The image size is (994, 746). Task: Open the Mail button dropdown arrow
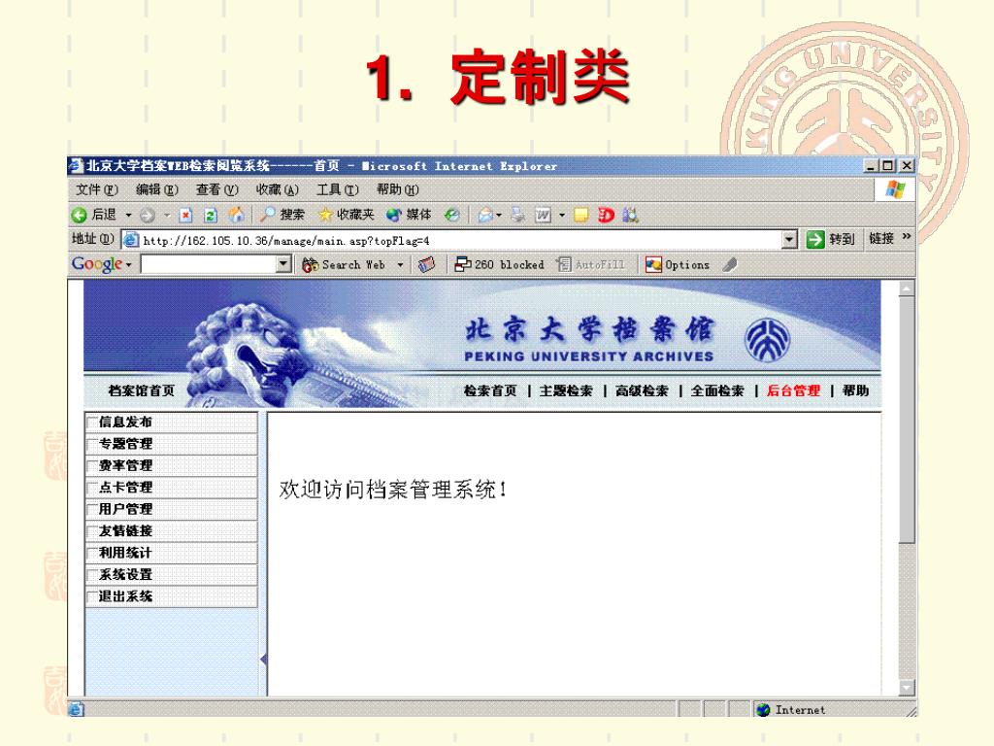499,216
